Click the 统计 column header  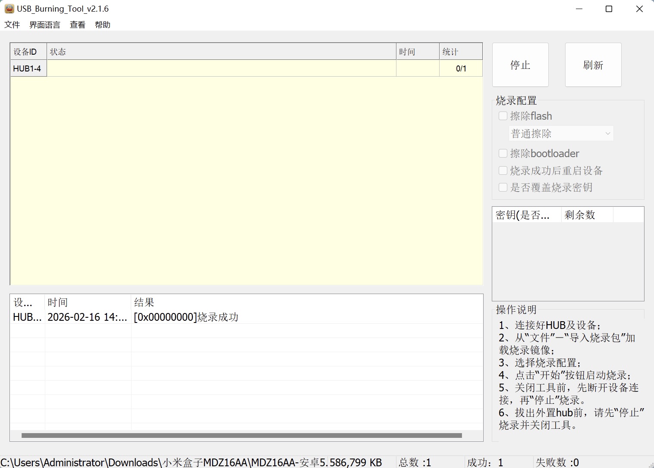(460, 52)
